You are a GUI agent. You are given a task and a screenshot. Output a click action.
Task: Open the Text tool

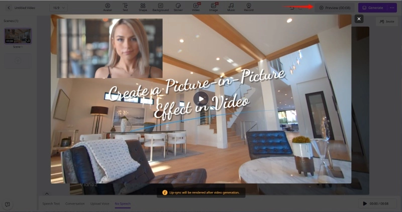pyautogui.click(x=125, y=7)
